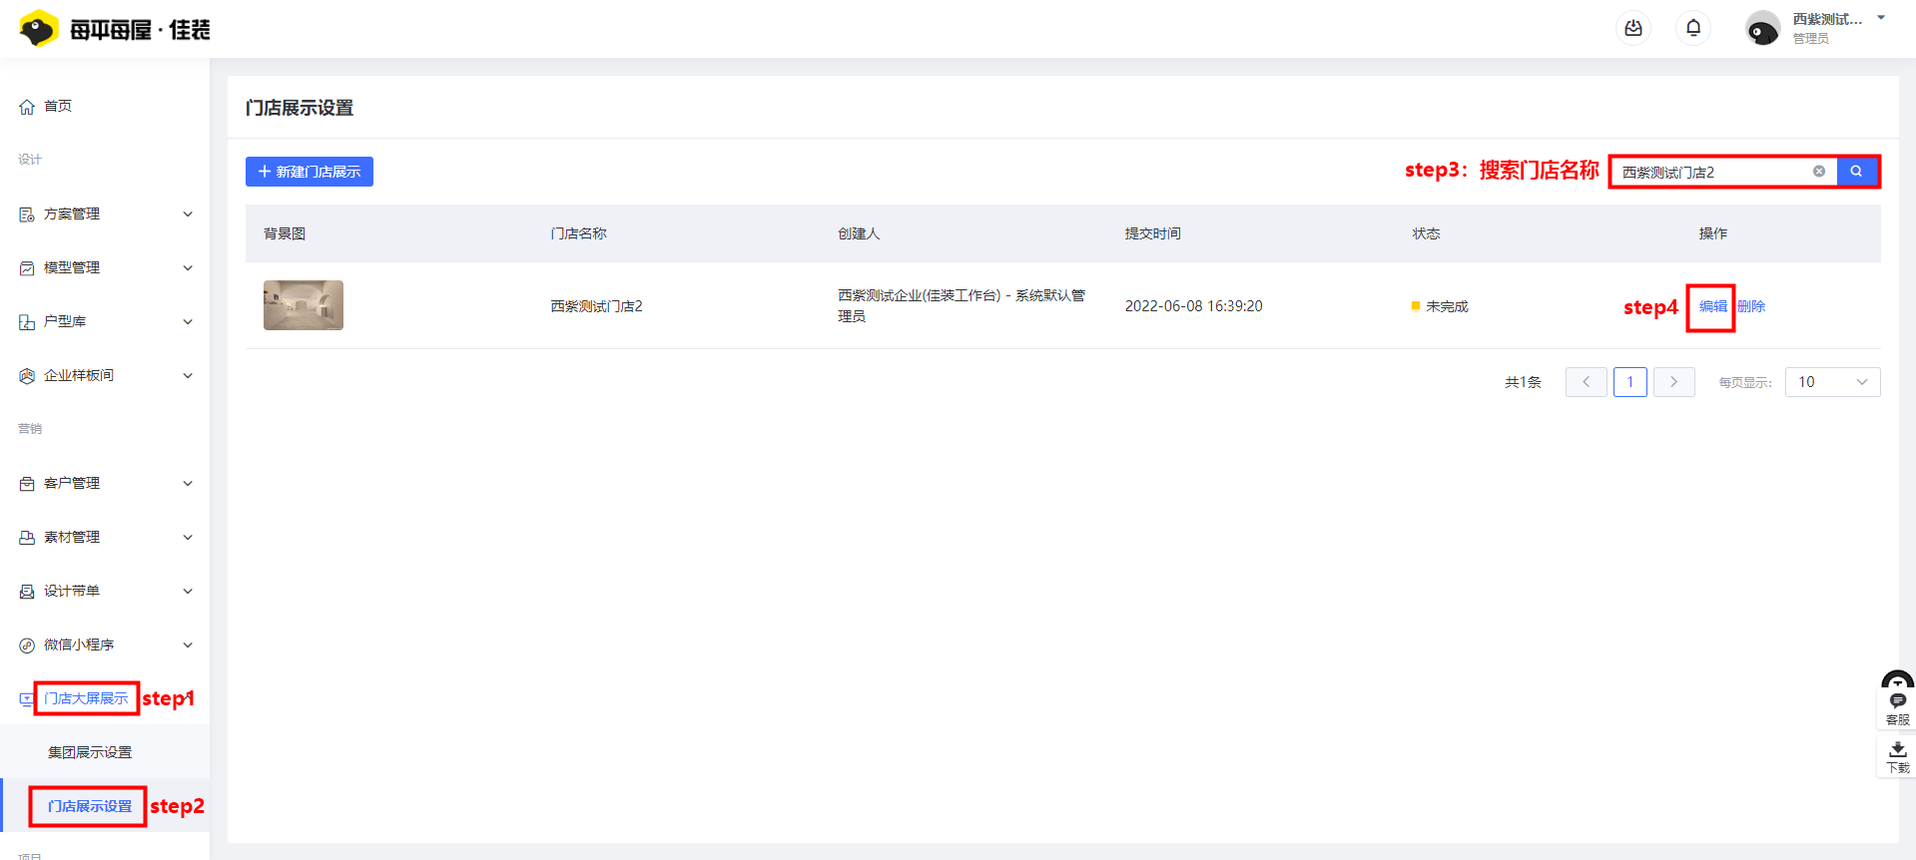Click the 提交时间 column header
1916x860 pixels.
pyautogui.click(x=1153, y=233)
